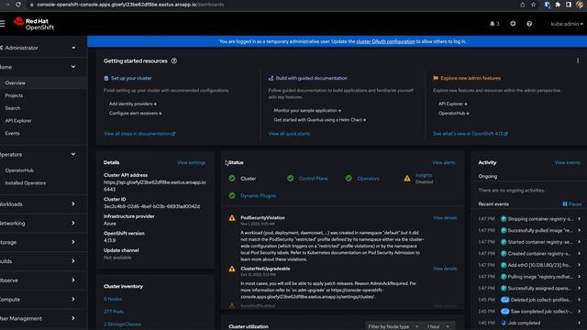This screenshot has width=587, height=330.
Task: Click Add identity providers link
Action: pos(133,104)
